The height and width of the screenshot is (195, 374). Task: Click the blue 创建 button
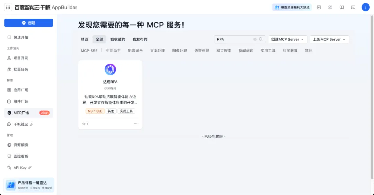point(28,23)
